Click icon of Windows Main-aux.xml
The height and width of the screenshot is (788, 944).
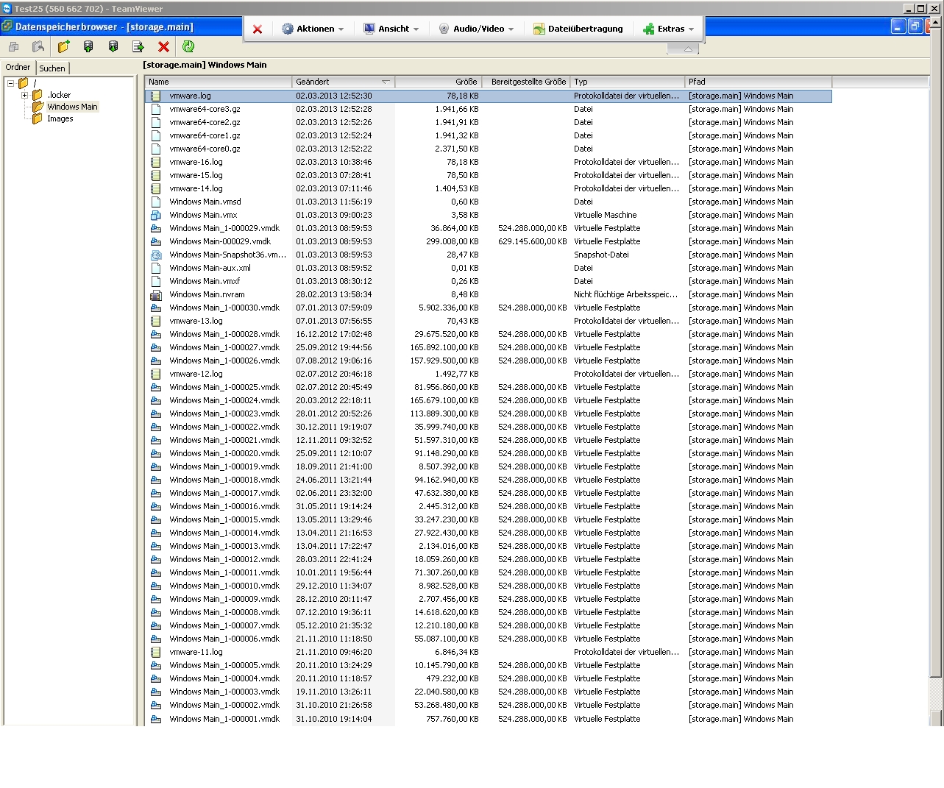coord(156,268)
